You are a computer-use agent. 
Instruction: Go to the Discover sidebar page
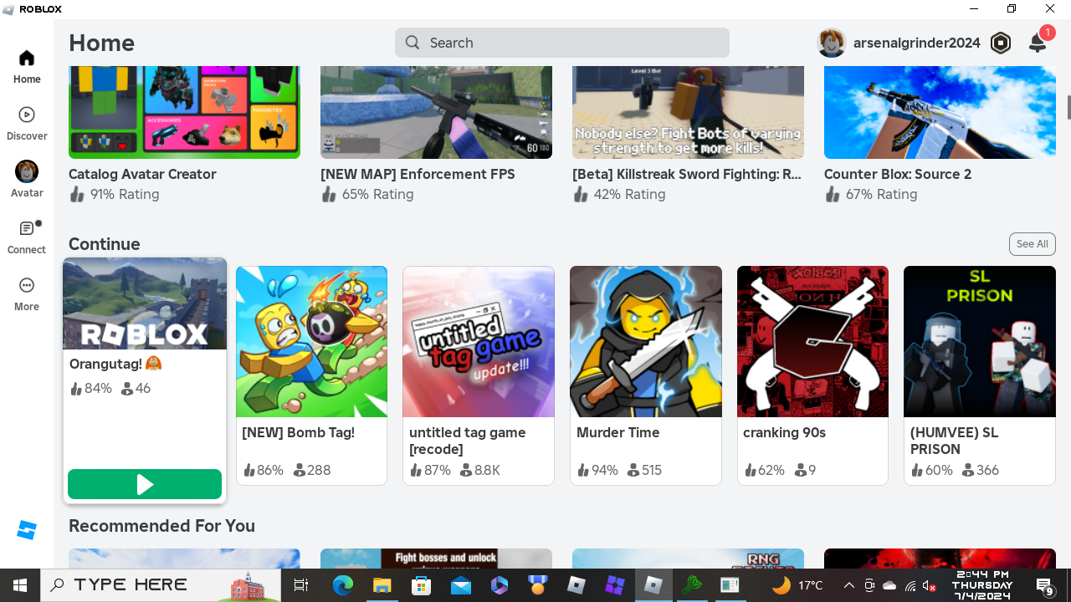[x=27, y=124]
